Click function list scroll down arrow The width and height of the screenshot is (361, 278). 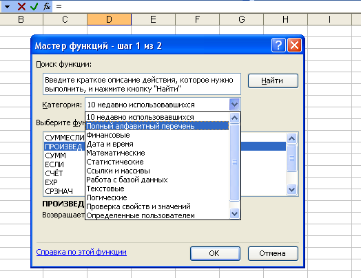point(291,190)
